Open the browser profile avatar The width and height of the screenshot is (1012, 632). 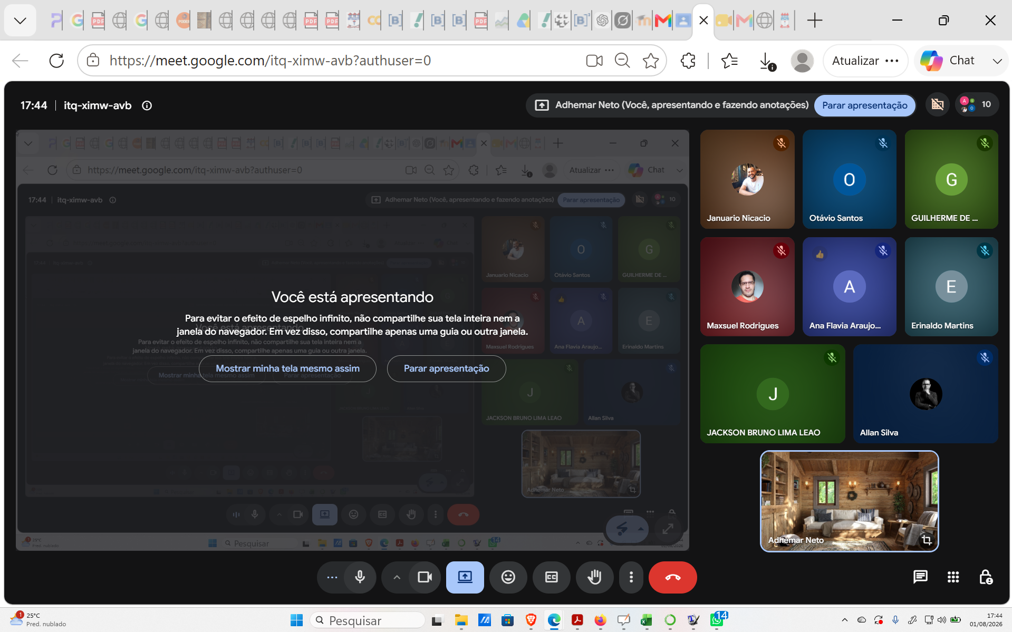tap(802, 61)
